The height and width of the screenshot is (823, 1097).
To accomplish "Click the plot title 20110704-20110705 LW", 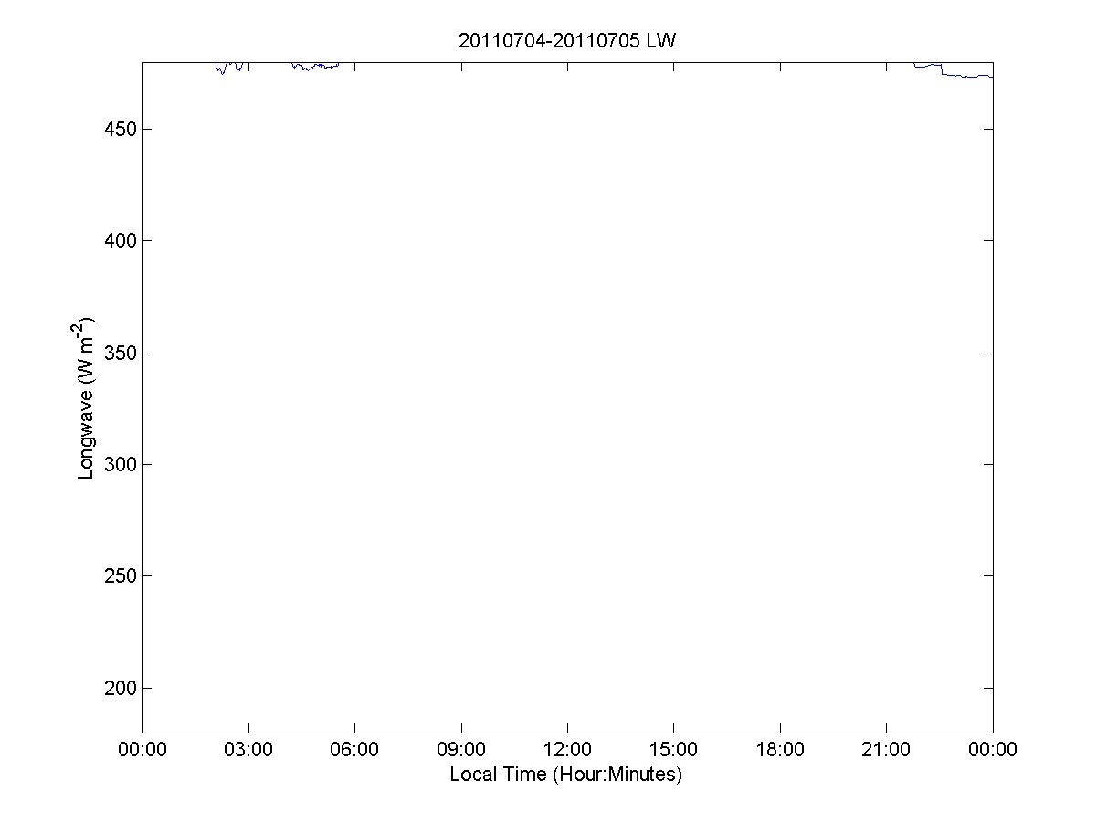I will [x=566, y=41].
